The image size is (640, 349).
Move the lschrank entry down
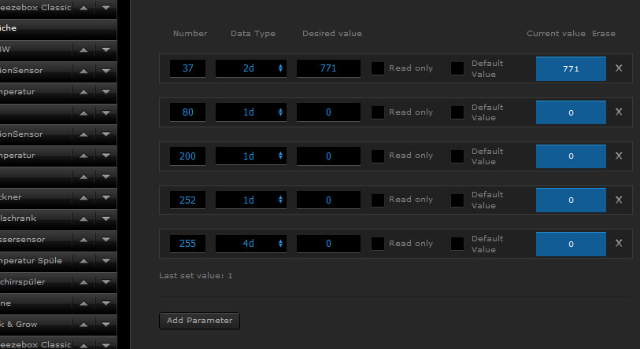point(106,219)
